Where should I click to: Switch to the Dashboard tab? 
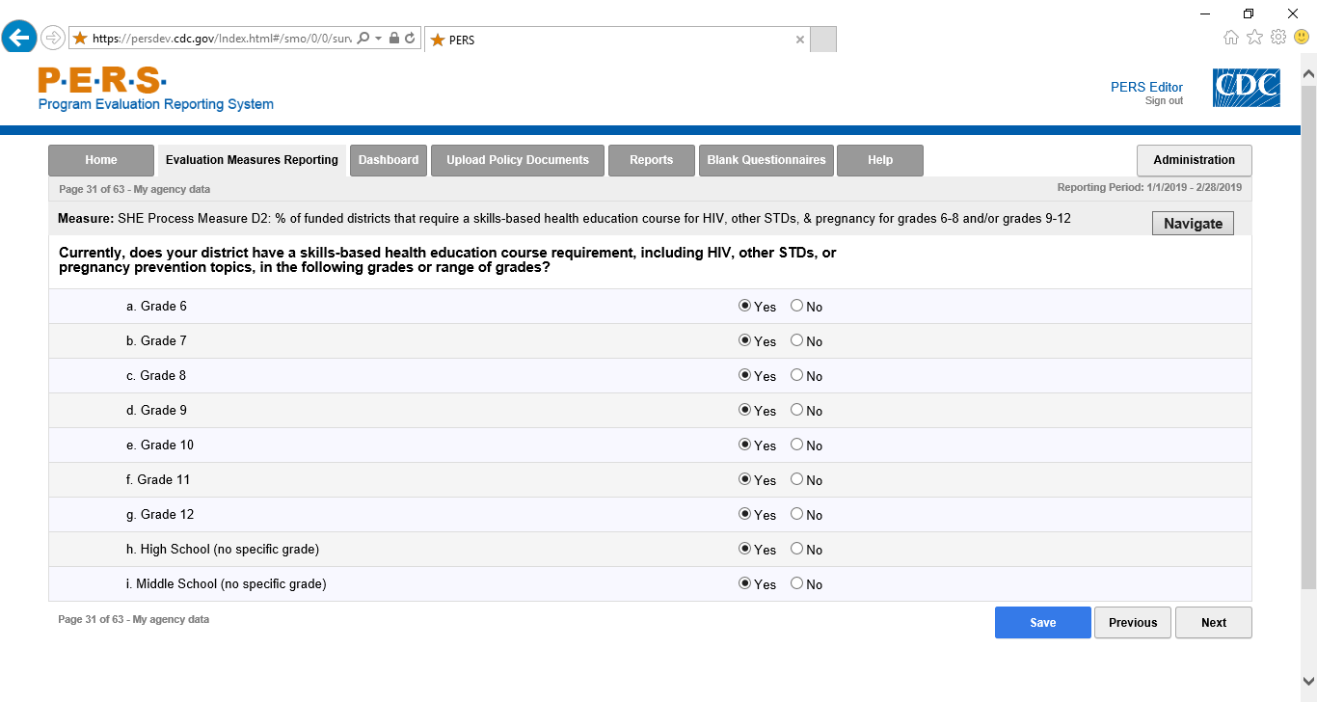389,160
